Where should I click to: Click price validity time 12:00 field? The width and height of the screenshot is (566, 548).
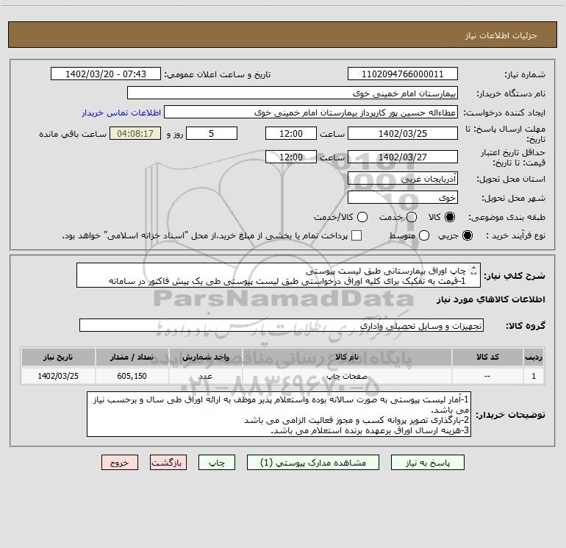pyautogui.click(x=291, y=157)
